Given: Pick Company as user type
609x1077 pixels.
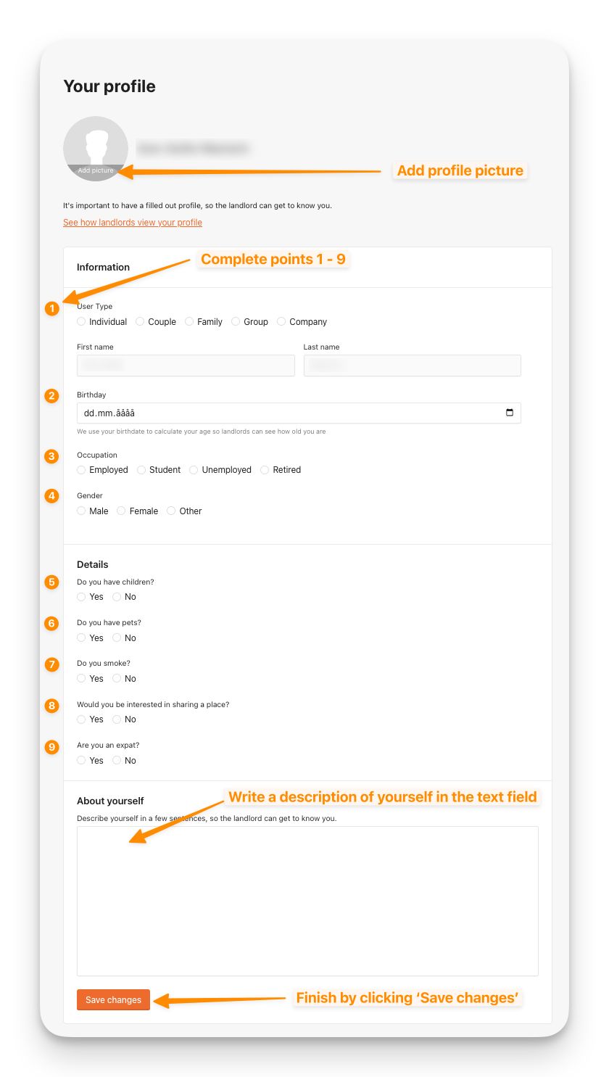Looking at the screenshot, I should pos(282,322).
